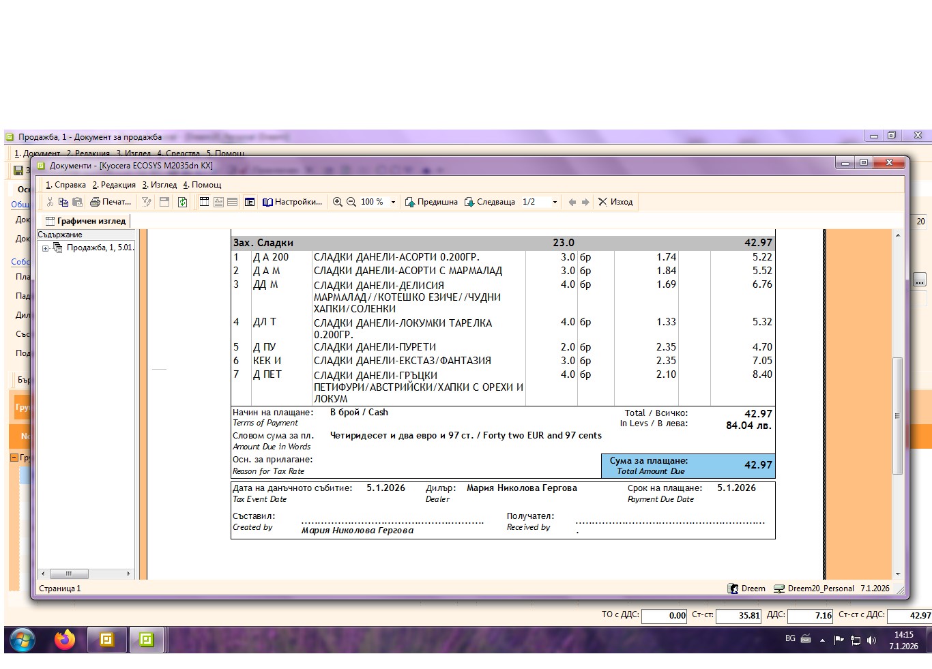Open Настройки (Settings) from toolbar
Image resolution: width=932 pixels, height=669 pixels.
(x=293, y=202)
